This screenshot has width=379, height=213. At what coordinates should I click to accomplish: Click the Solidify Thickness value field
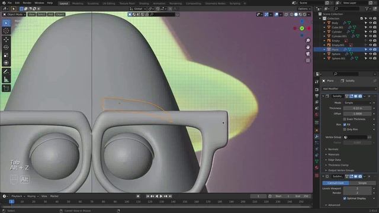[358, 108]
